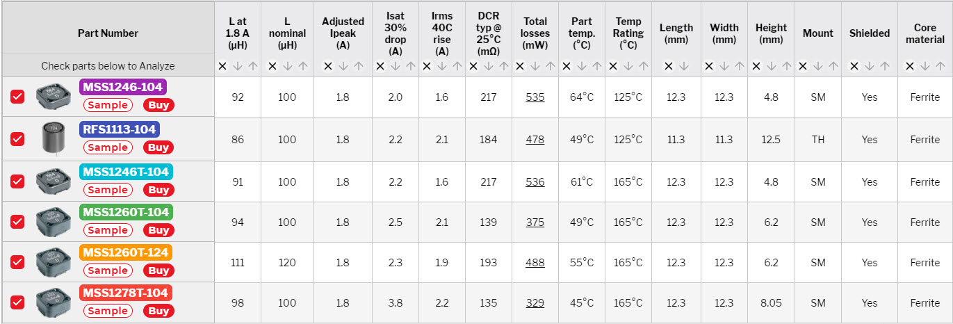Toggle checkbox for MSS1278T-104
Image resolution: width=953 pixels, height=324 pixels.
click(x=17, y=302)
